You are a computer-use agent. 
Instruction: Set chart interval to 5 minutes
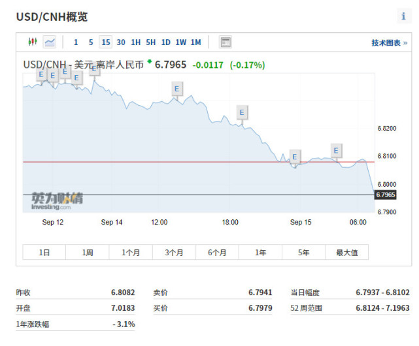pyautogui.click(x=91, y=42)
